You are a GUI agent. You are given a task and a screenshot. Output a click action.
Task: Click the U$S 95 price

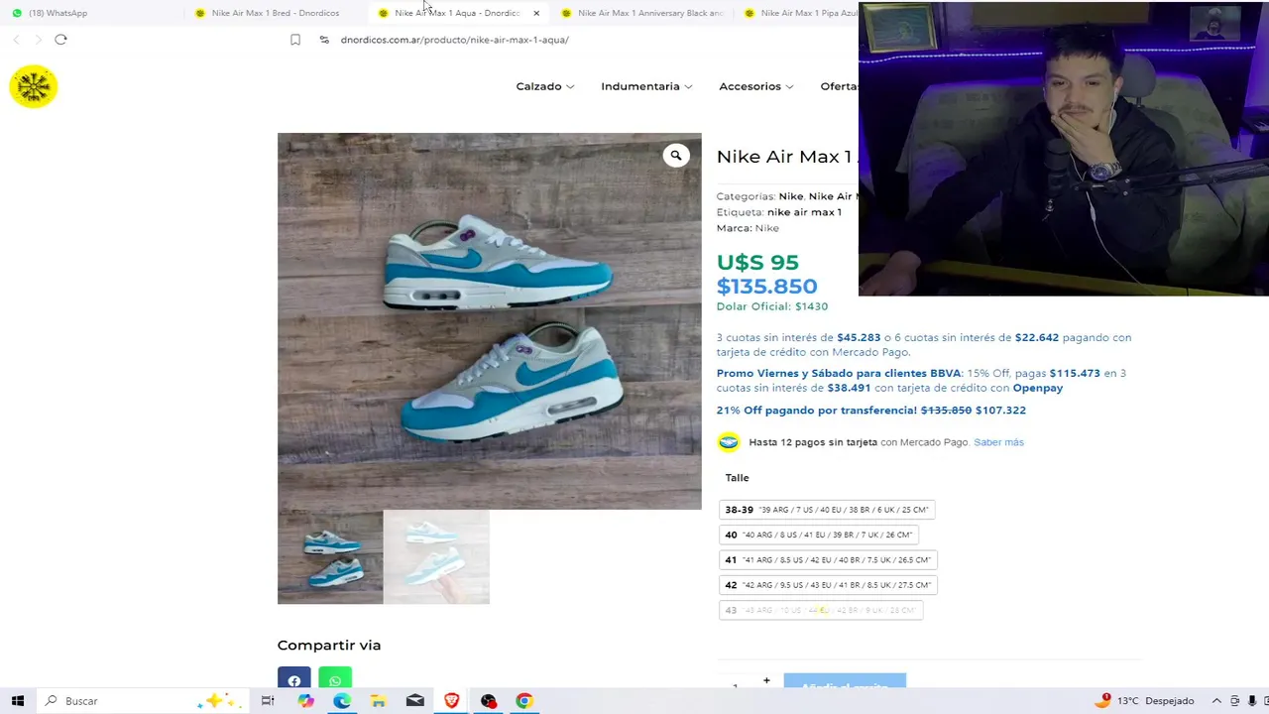pos(757,263)
